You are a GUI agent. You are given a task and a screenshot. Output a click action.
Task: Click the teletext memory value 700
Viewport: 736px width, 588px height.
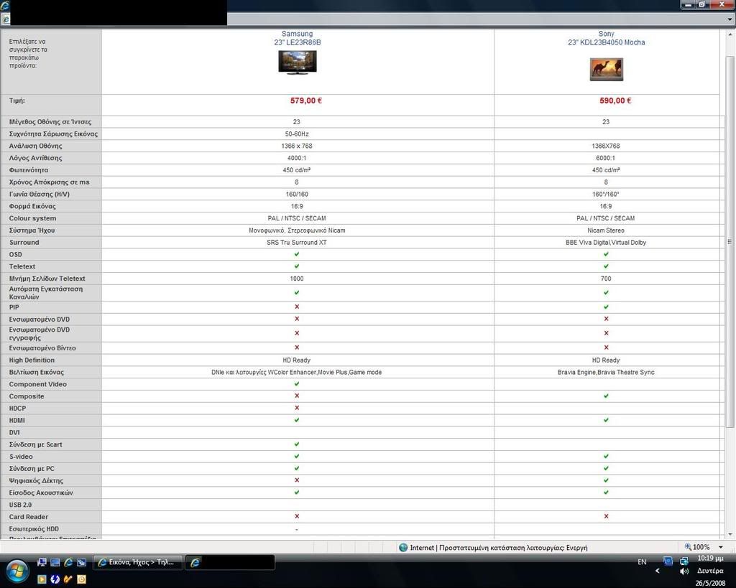tap(606, 279)
